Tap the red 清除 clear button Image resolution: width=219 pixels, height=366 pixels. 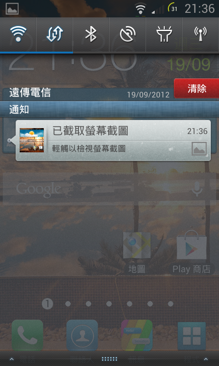tap(197, 88)
